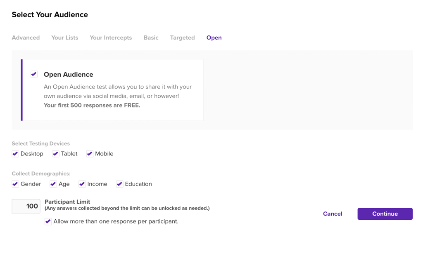
Task: Switch to the Advanced tab
Action: (x=26, y=38)
